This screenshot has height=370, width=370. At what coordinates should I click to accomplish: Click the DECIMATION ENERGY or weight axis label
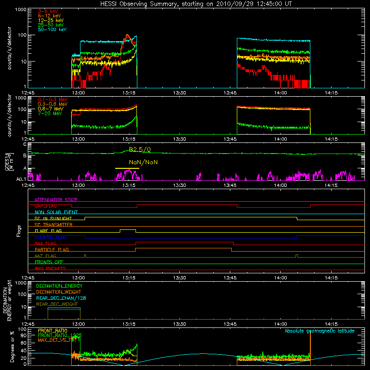click(x=7, y=300)
